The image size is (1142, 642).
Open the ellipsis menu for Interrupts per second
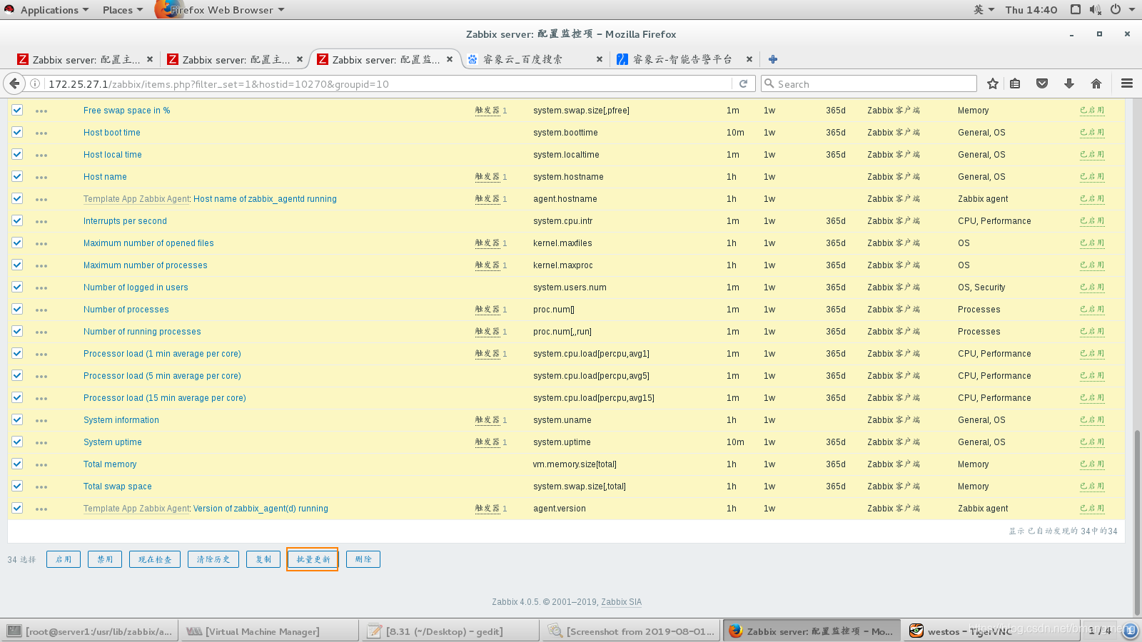(41, 222)
